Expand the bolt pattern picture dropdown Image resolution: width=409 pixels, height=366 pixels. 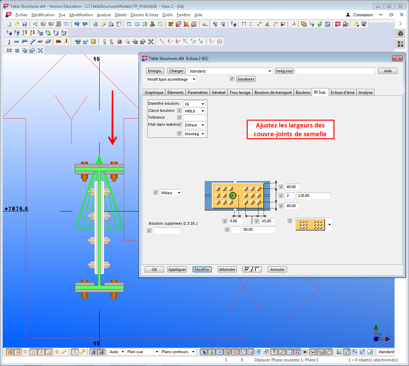pyautogui.click(x=329, y=224)
